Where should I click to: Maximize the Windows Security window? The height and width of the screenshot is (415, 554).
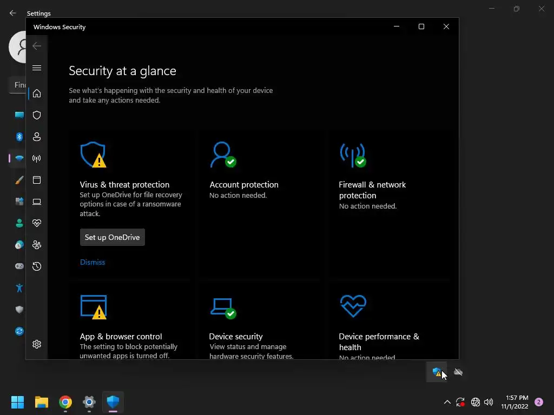click(421, 26)
